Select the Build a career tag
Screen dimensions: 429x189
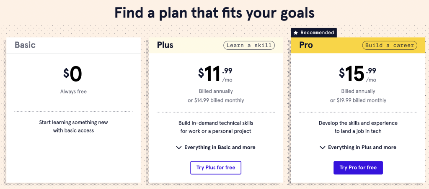point(390,45)
